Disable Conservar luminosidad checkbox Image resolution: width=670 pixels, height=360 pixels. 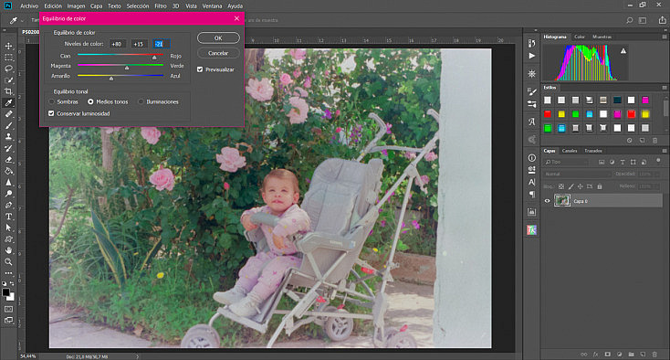pyautogui.click(x=51, y=113)
